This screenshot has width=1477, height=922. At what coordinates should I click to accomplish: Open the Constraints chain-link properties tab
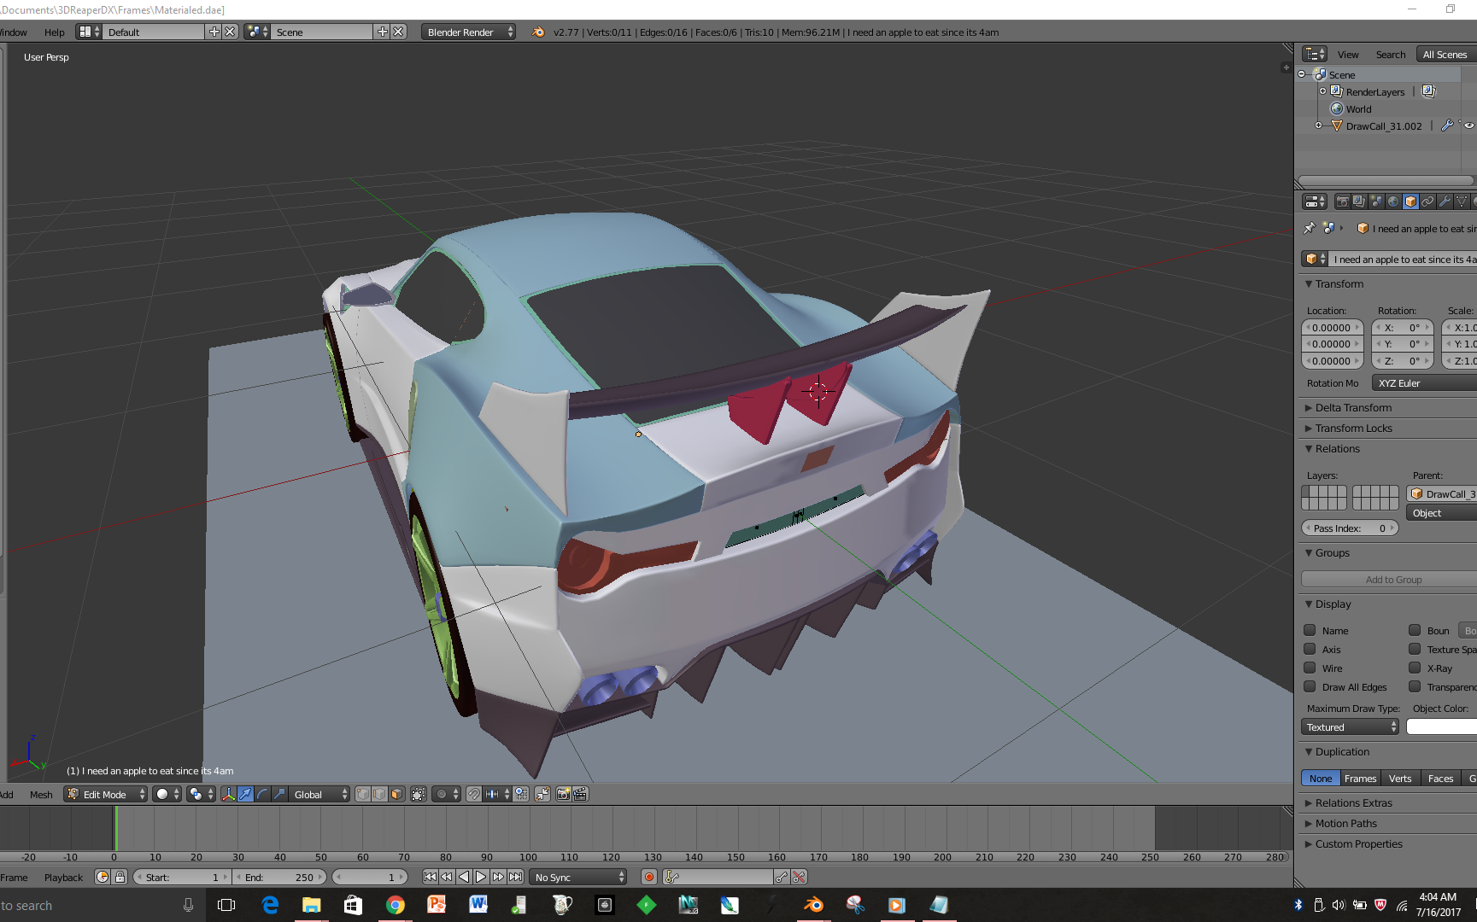(1427, 202)
